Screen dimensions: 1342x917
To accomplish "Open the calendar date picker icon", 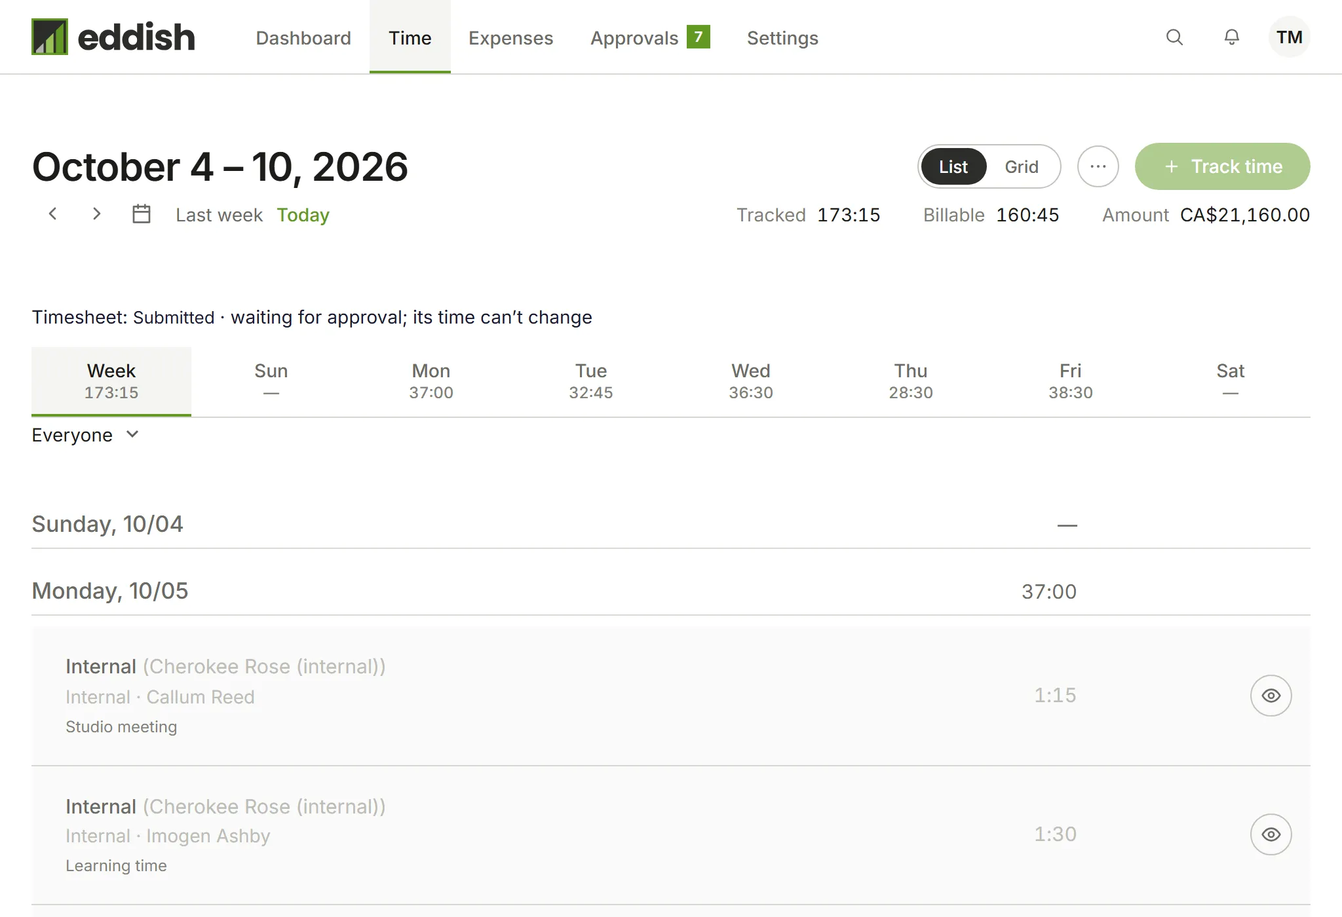I will click(142, 214).
